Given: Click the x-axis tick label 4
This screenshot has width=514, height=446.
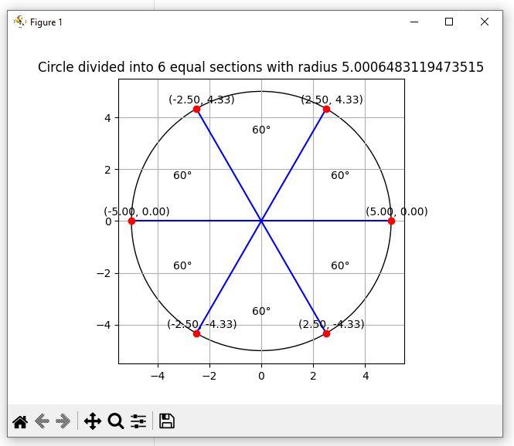Looking at the screenshot, I should pyautogui.click(x=366, y=376).
